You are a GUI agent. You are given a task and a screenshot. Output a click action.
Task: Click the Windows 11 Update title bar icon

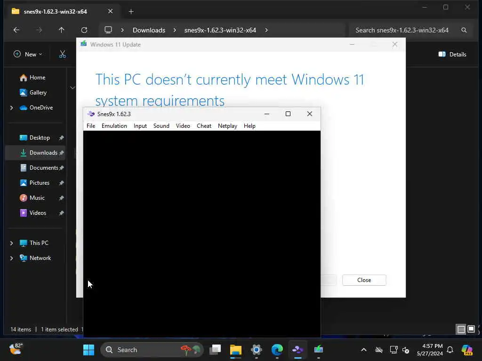pos(84,44)
